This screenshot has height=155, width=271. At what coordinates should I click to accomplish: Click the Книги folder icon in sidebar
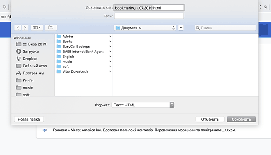pyautogui.click(x=19, y=80)
